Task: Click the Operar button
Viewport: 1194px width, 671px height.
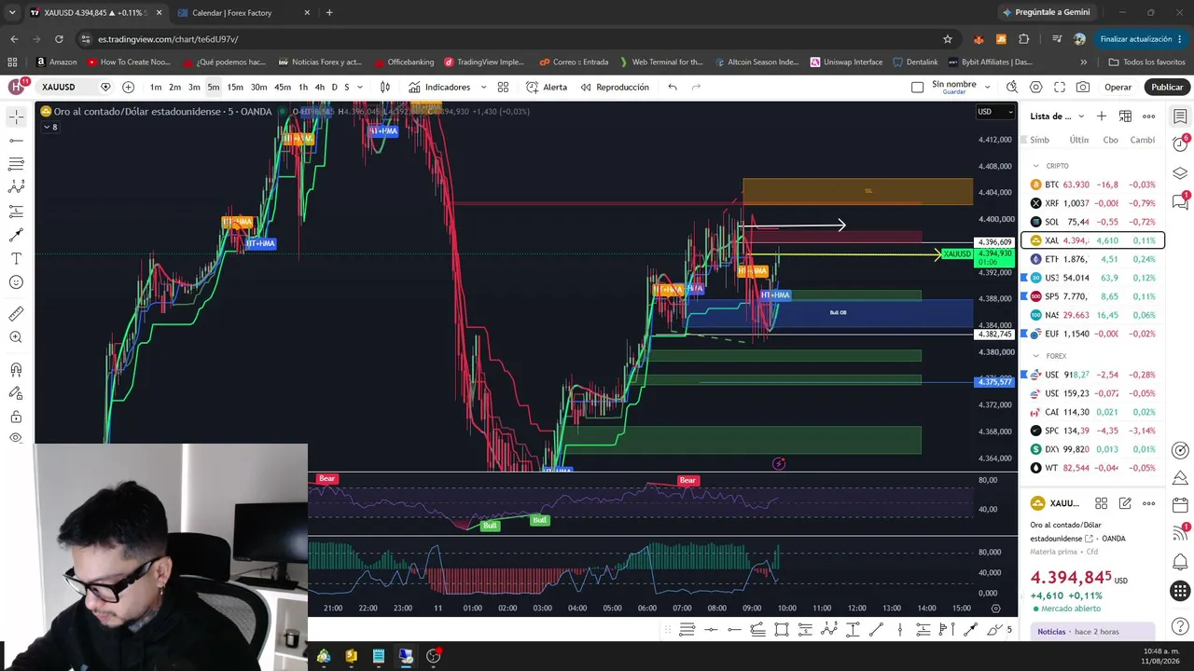Action: (1118, 87)
